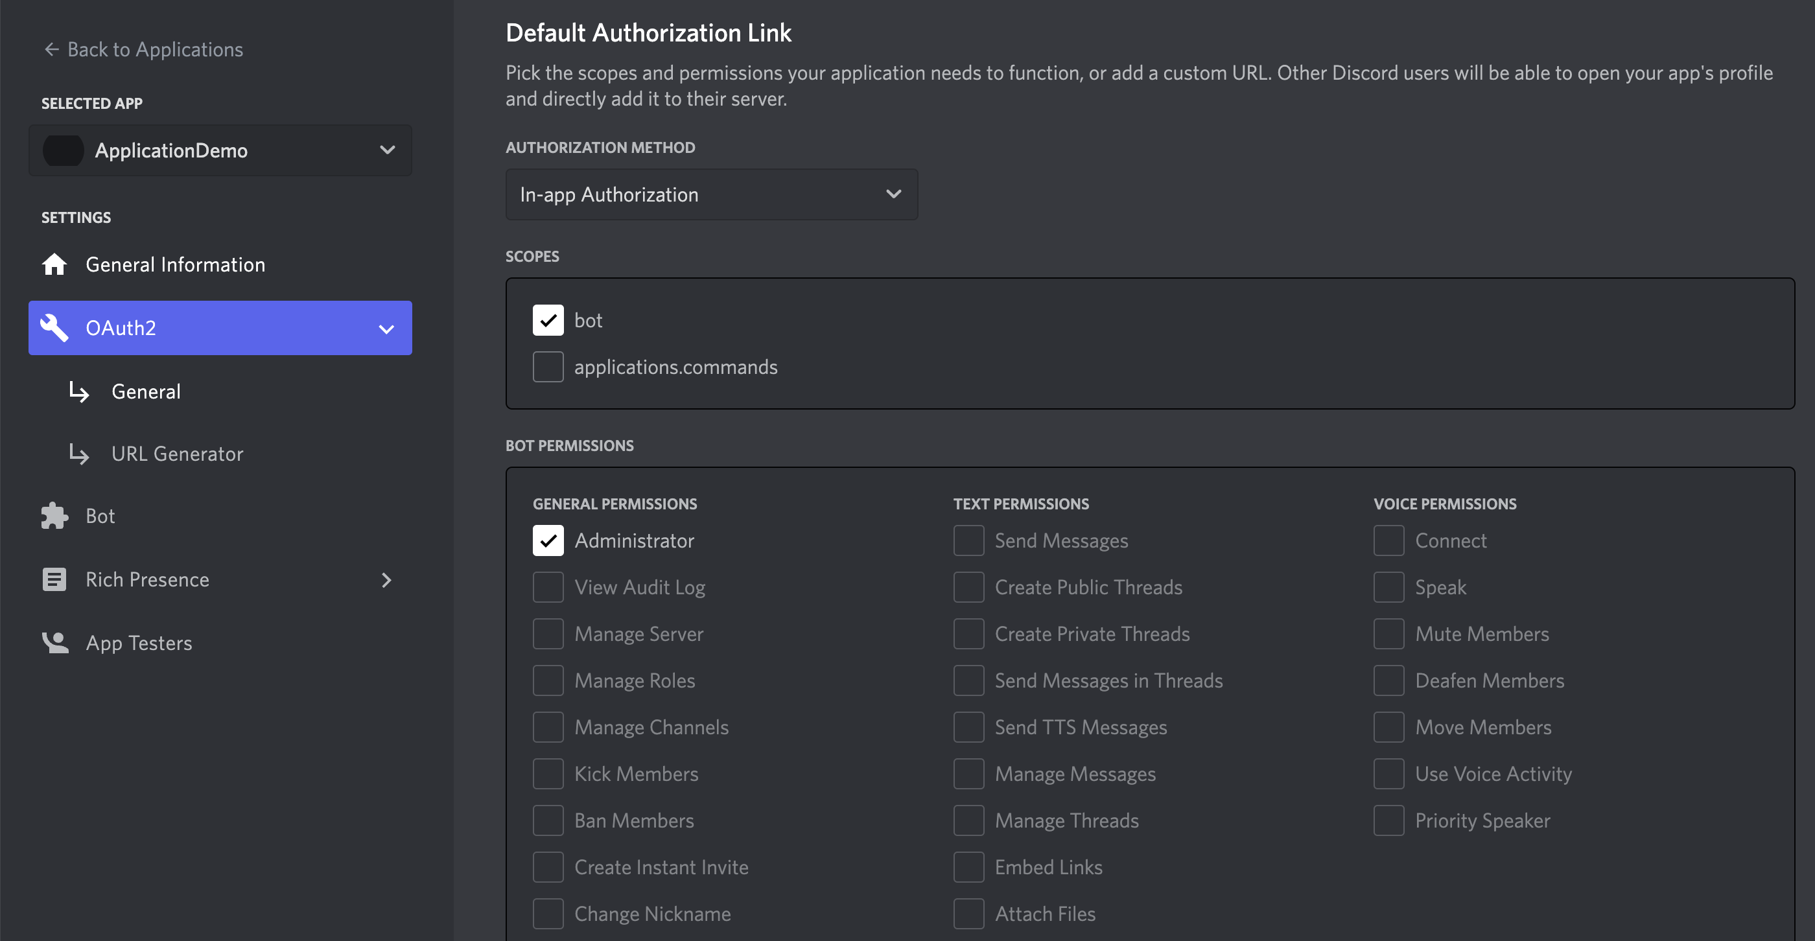Check the Manage Threads permission
The image size is (1815, 941).
tap(969, 820)
